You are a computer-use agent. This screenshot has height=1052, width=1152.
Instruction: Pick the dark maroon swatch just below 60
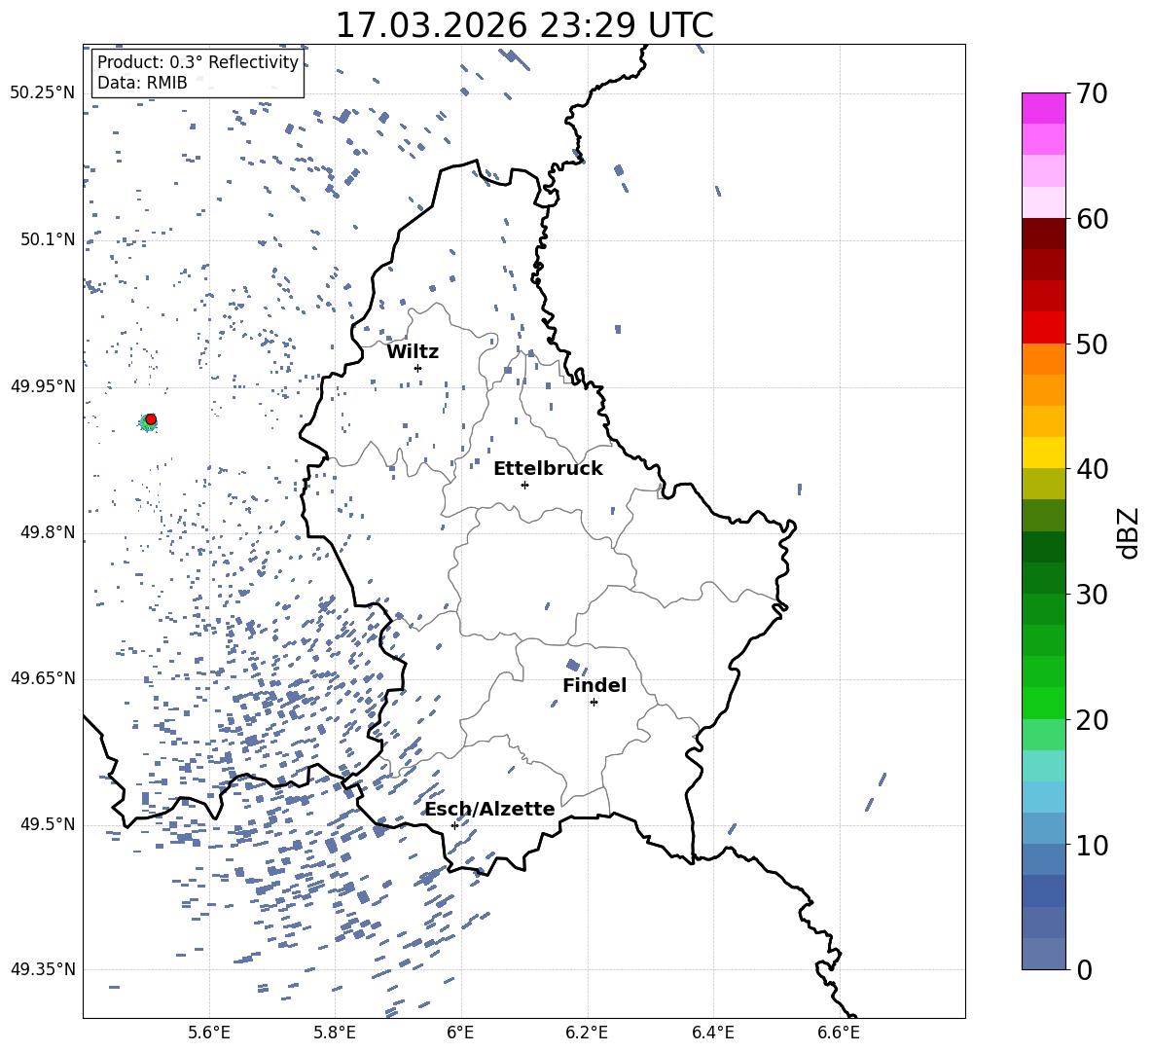click(1043, 234)
